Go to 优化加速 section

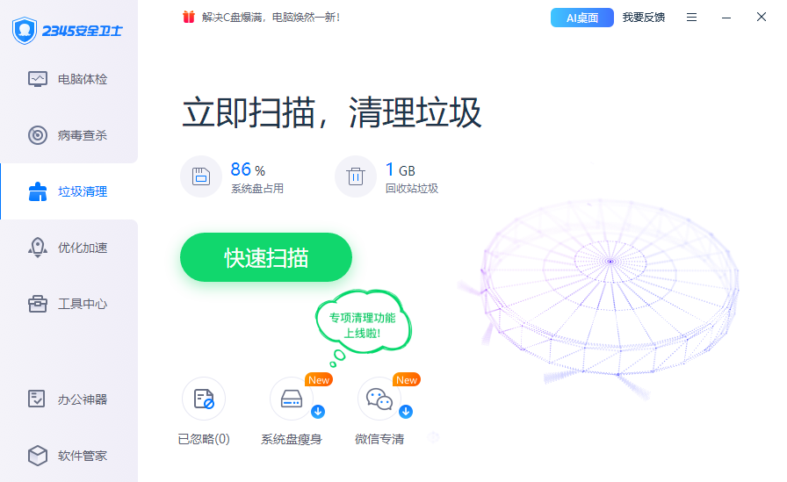click(69, 248)
